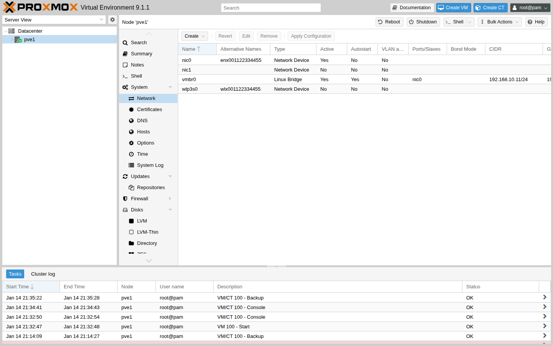Open the Bulk Actions menu
553x346 pixels.
[x=500, y=22]
